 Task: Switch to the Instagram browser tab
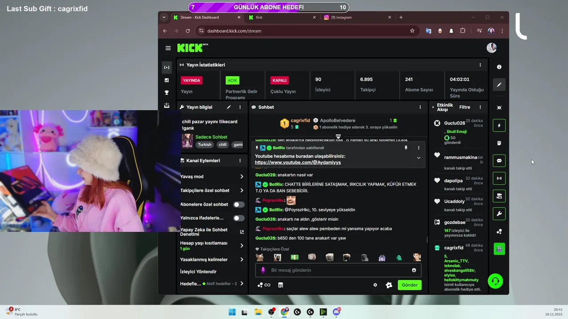pyautogui.click(x=357, y=17)
